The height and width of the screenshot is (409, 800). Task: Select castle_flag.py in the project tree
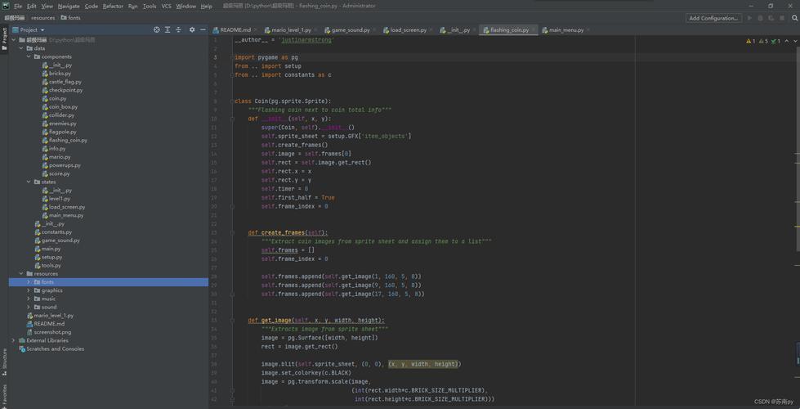click(65, 82)
